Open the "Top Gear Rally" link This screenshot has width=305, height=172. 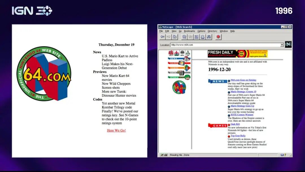(x=238, y=136)
